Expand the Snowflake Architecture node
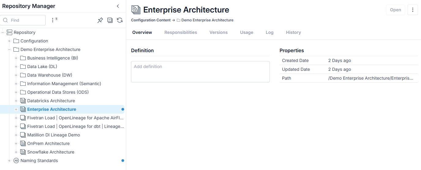The image size is (421, 170). (16, 152)
